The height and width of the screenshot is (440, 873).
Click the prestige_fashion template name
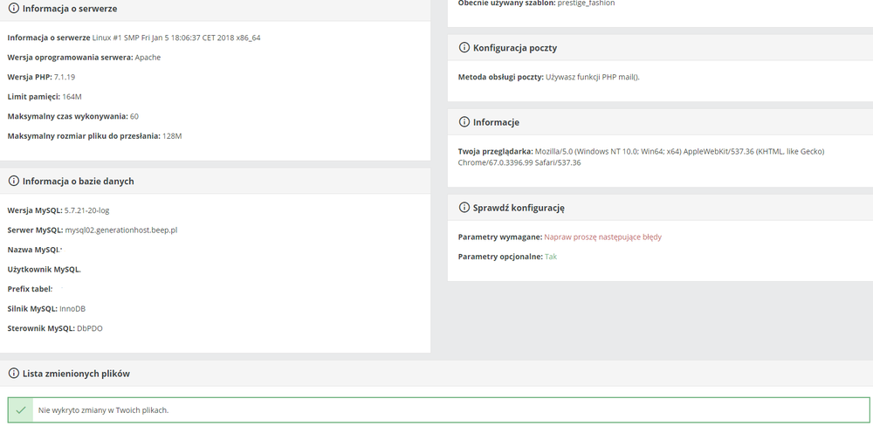(587, 3)
